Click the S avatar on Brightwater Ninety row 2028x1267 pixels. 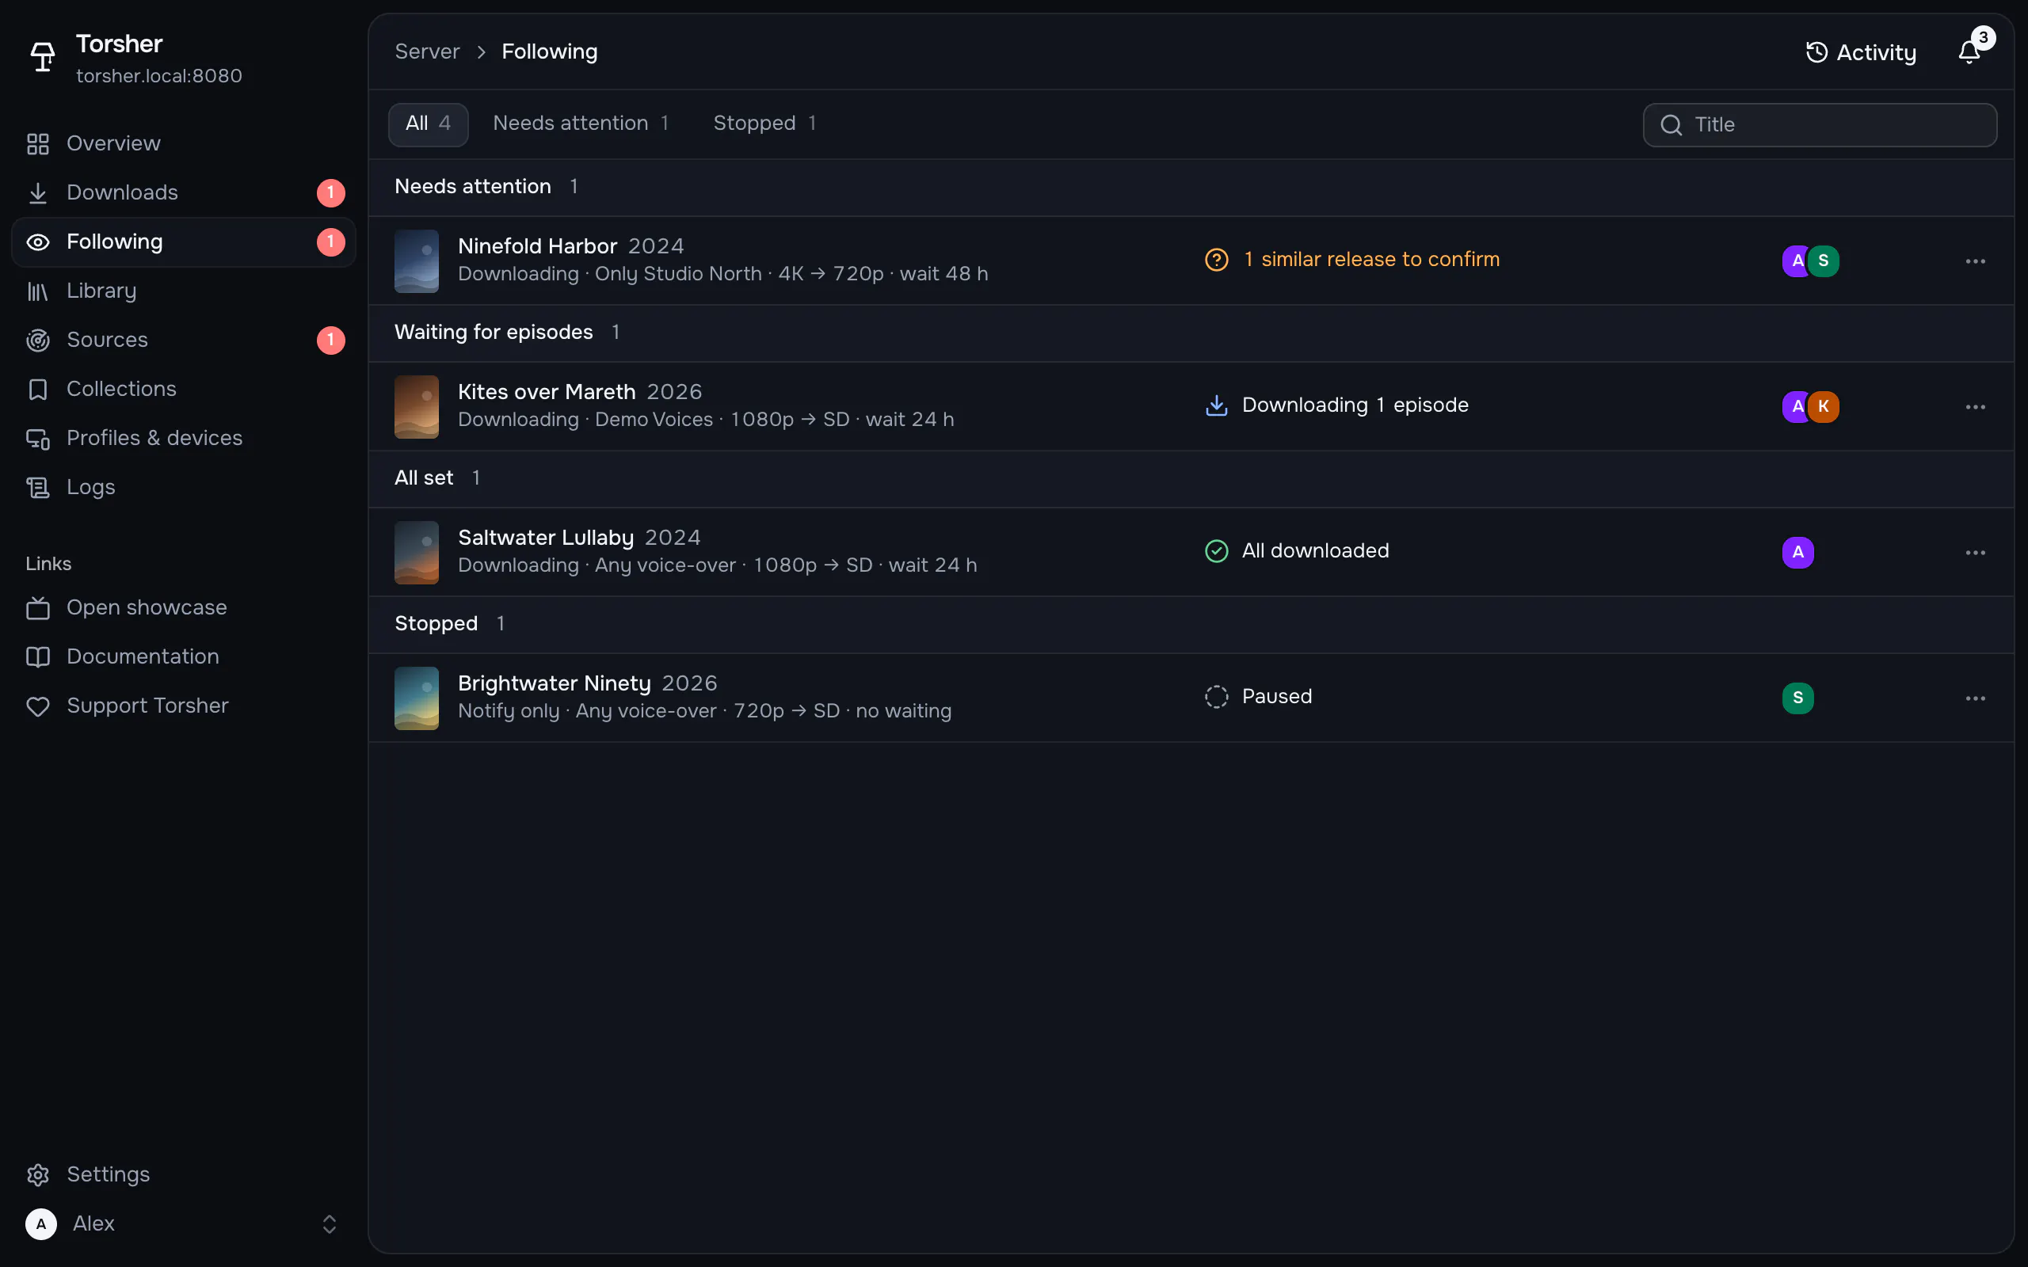click(1797, 698)
